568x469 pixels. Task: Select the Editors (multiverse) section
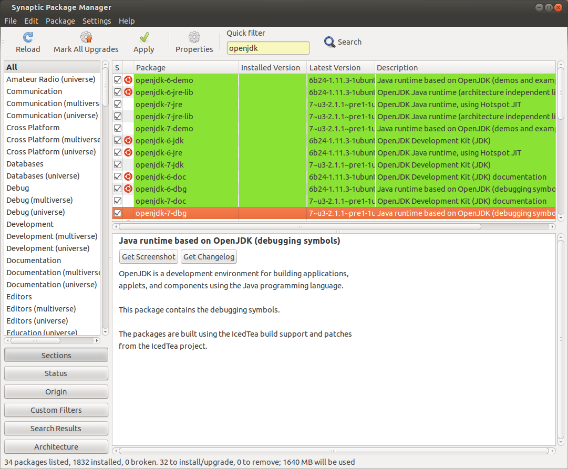pyautogui.click(x=52, y=309)
